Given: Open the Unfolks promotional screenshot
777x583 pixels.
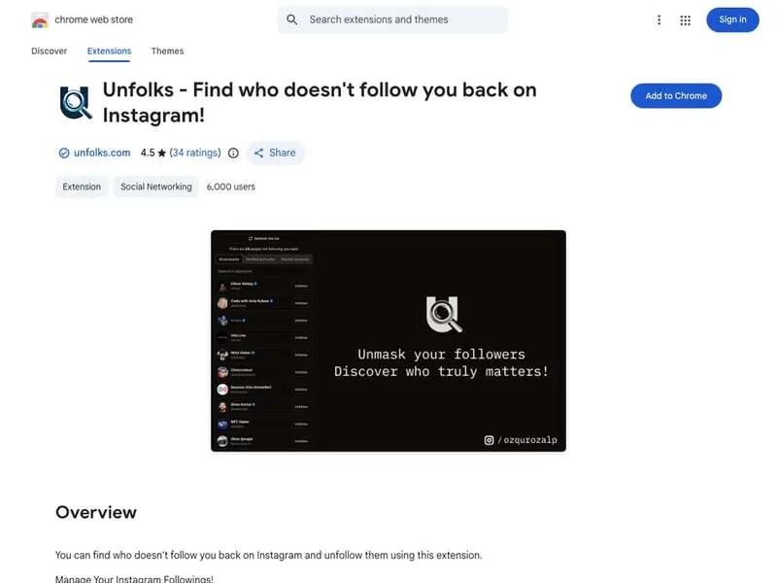Looking at the screenshot, I should coord(388,342).
